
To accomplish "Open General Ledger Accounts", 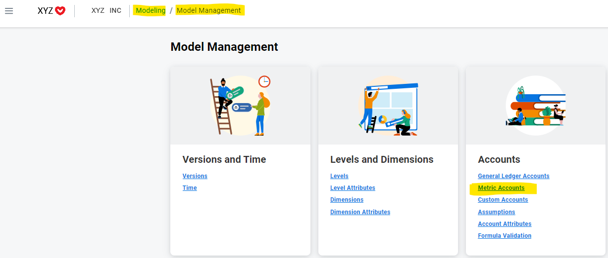I will (x=513, y=176).
